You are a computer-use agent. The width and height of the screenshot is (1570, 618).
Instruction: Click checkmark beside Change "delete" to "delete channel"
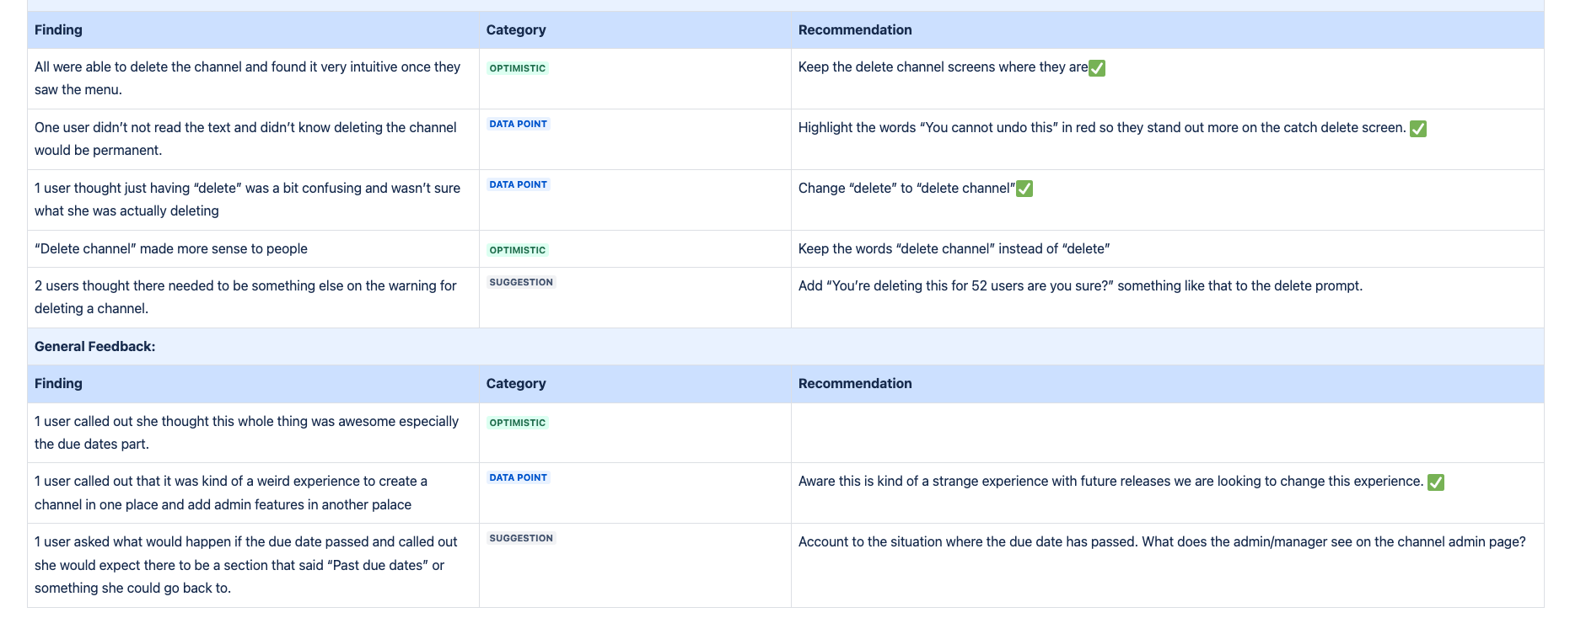pos(1024,189)
